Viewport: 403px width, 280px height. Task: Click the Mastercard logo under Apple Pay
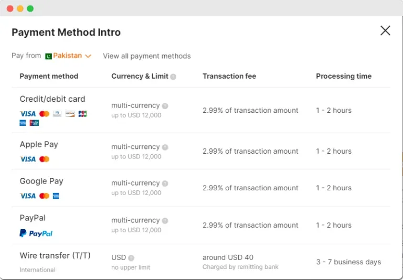point(44,159)
